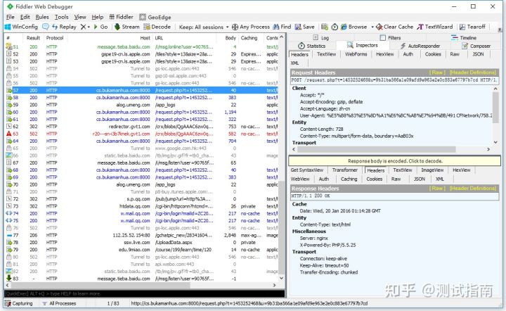The image size is (506, 311).
Task: Click the screenshot camera toolbar icon
Action: [325, 27]
